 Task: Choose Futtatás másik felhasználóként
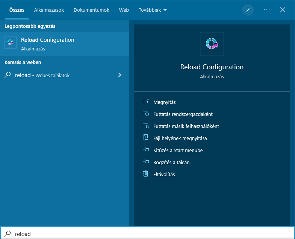[x=186, y=126]
